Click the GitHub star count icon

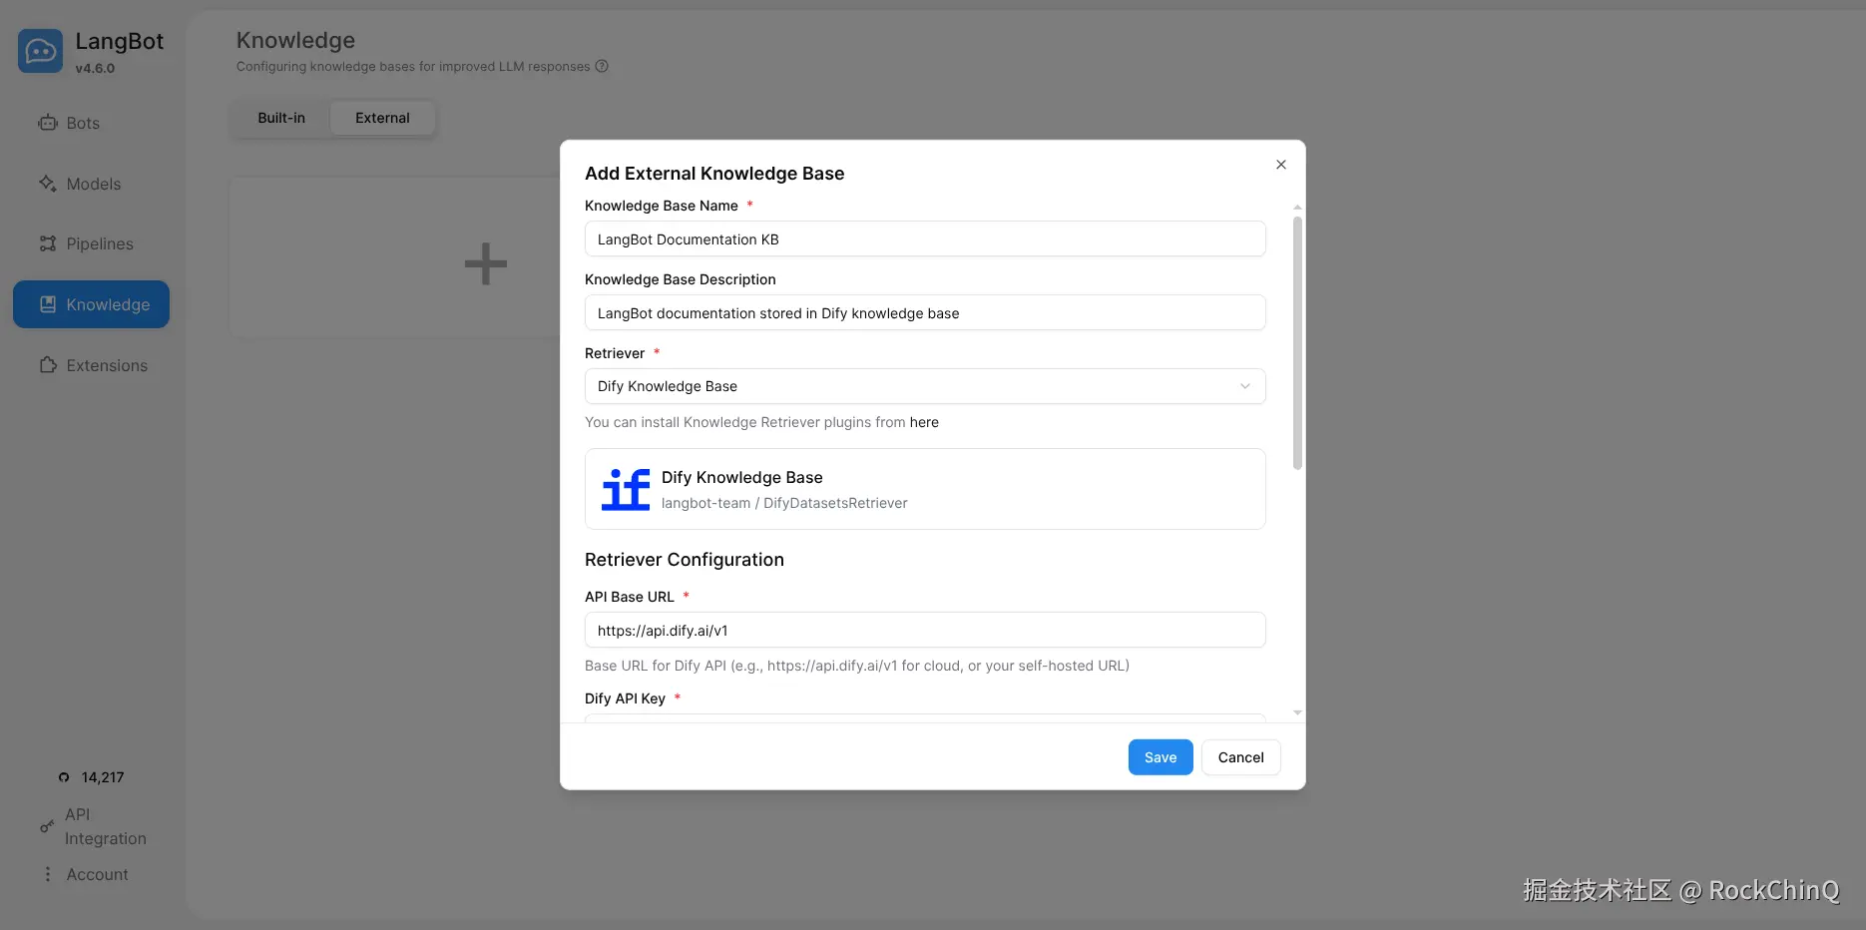click(x=64, y=777)
